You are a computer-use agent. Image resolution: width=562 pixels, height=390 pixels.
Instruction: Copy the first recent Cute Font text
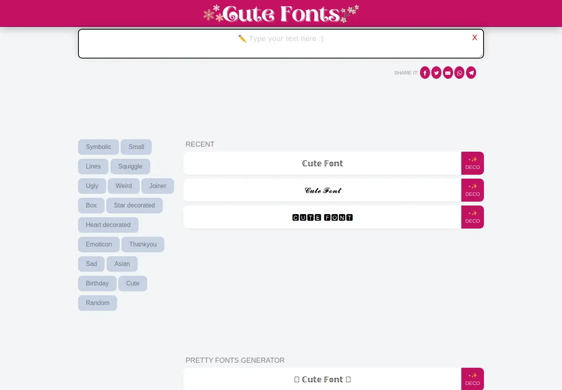pos(322,163)
